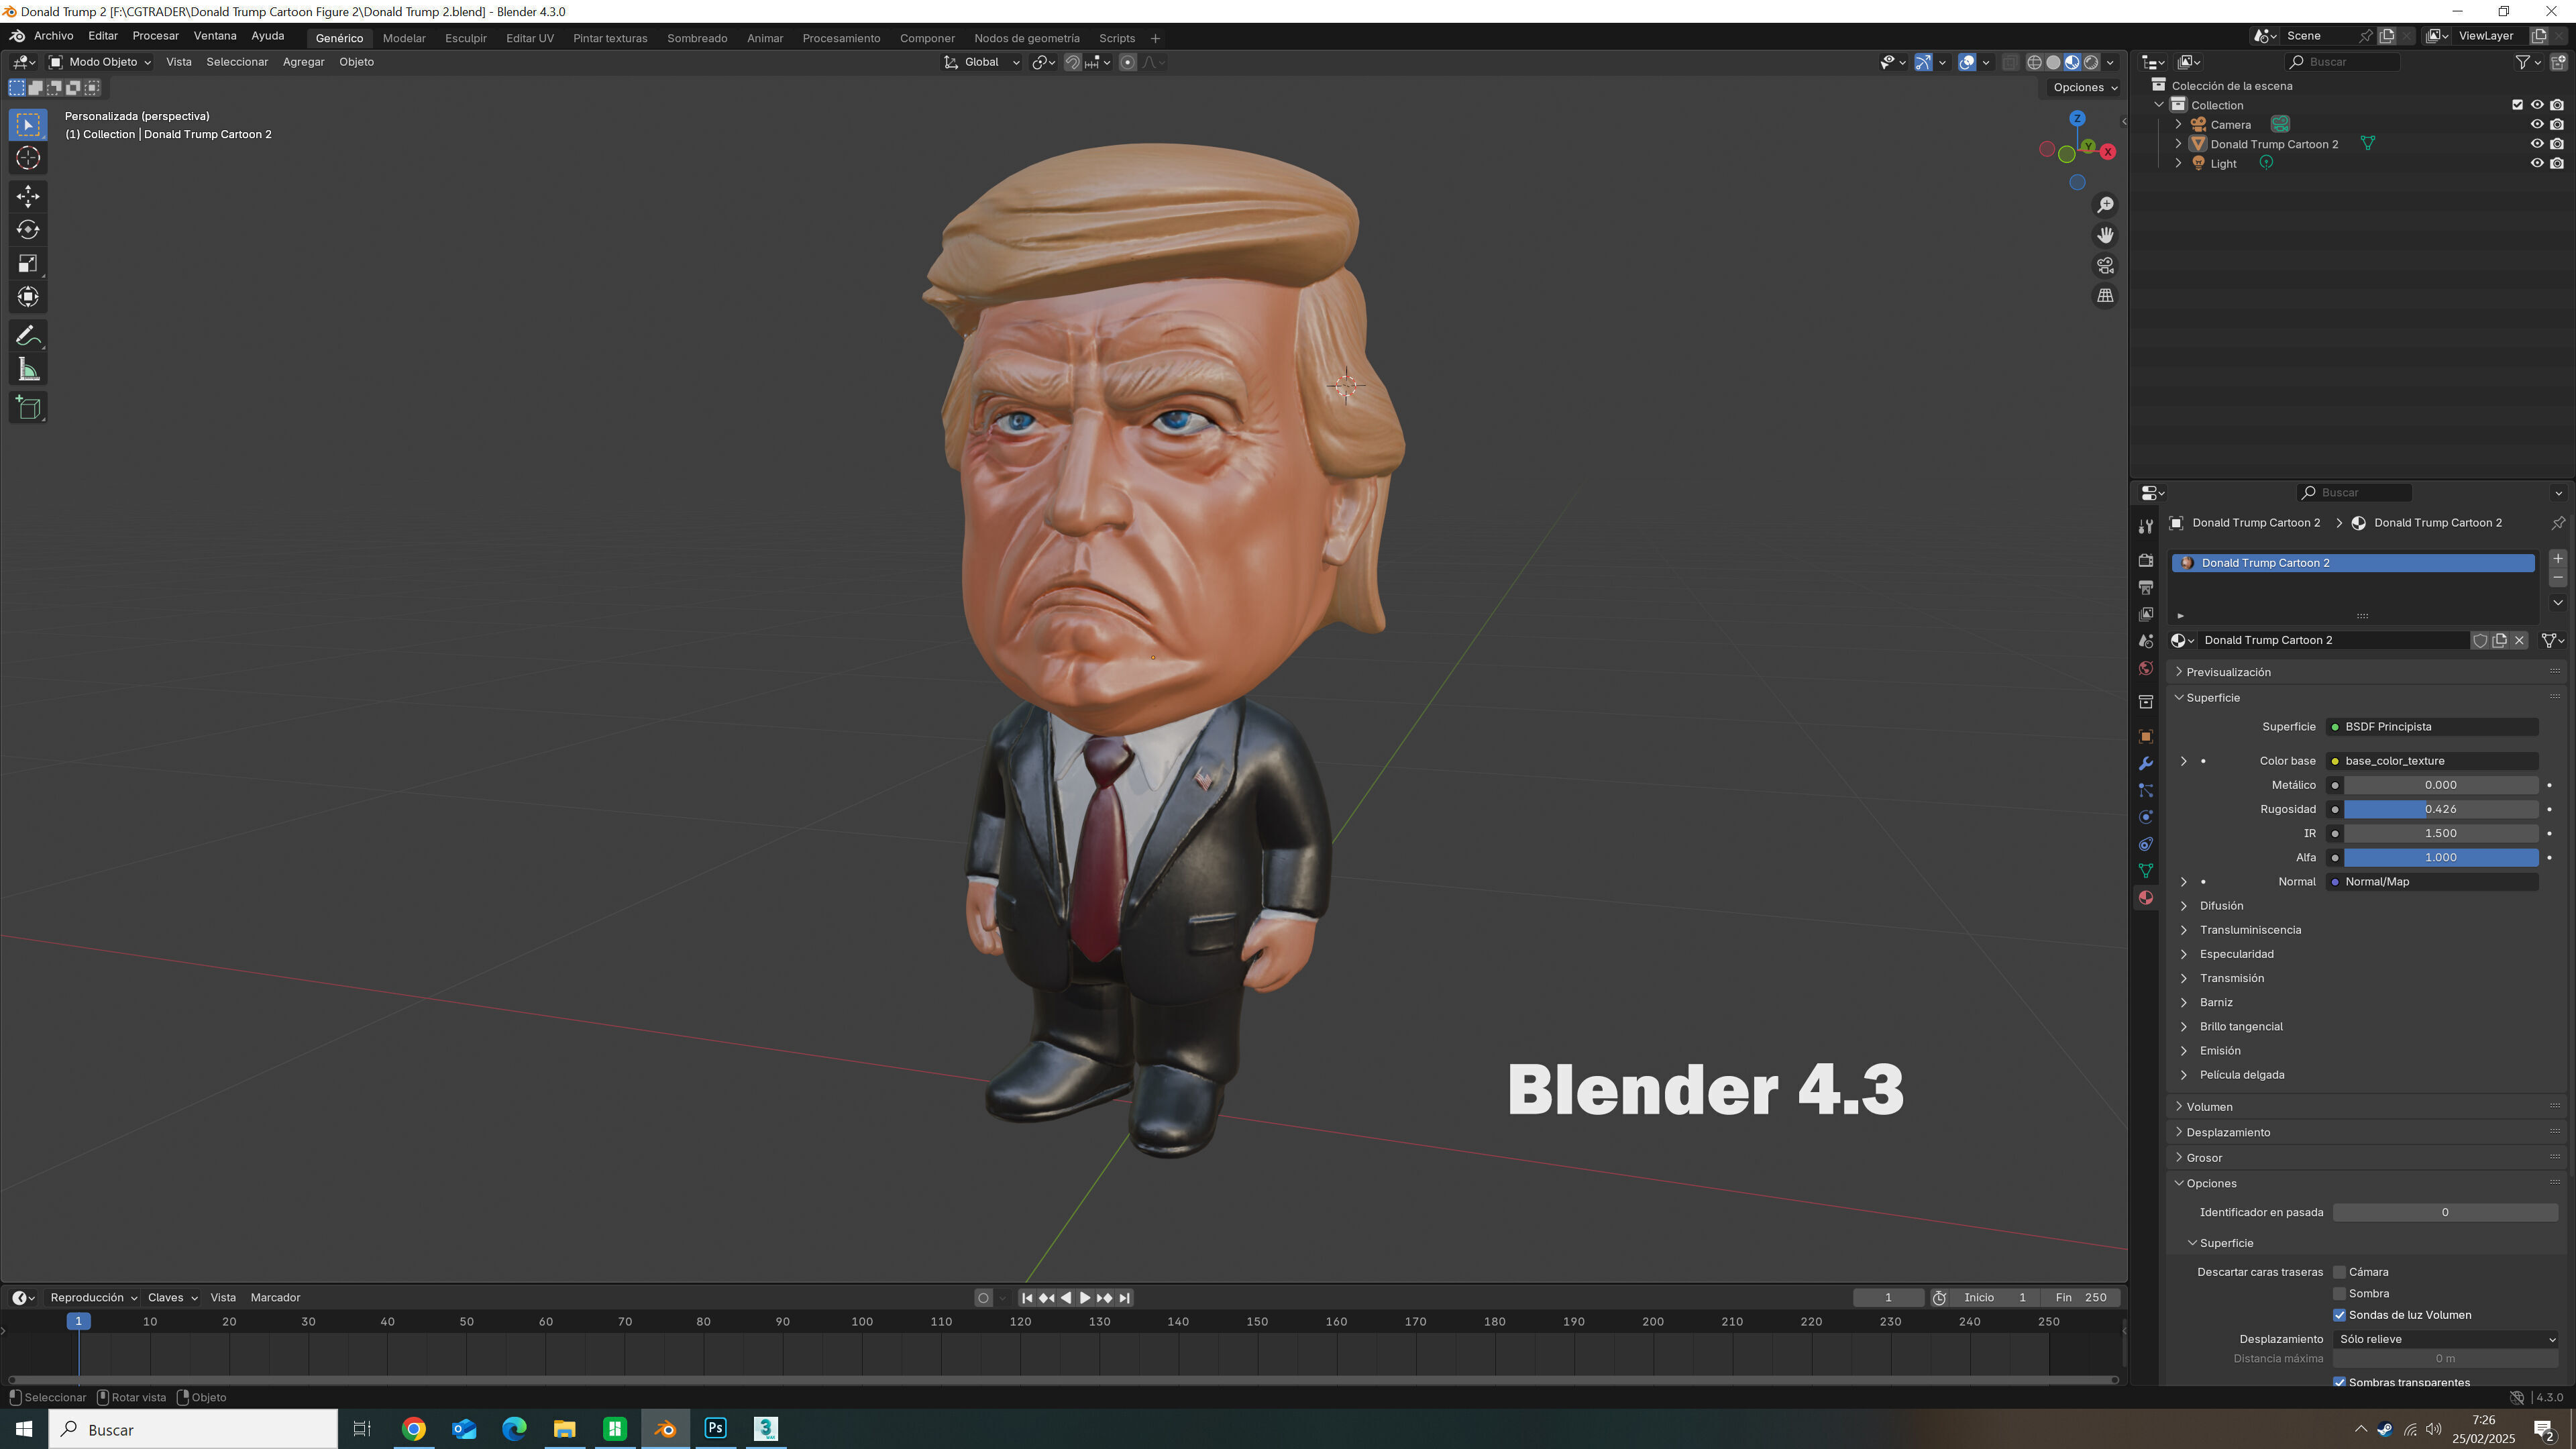
Task: Toggle snapping magnet in header
Action: (x=1073, y=62)
